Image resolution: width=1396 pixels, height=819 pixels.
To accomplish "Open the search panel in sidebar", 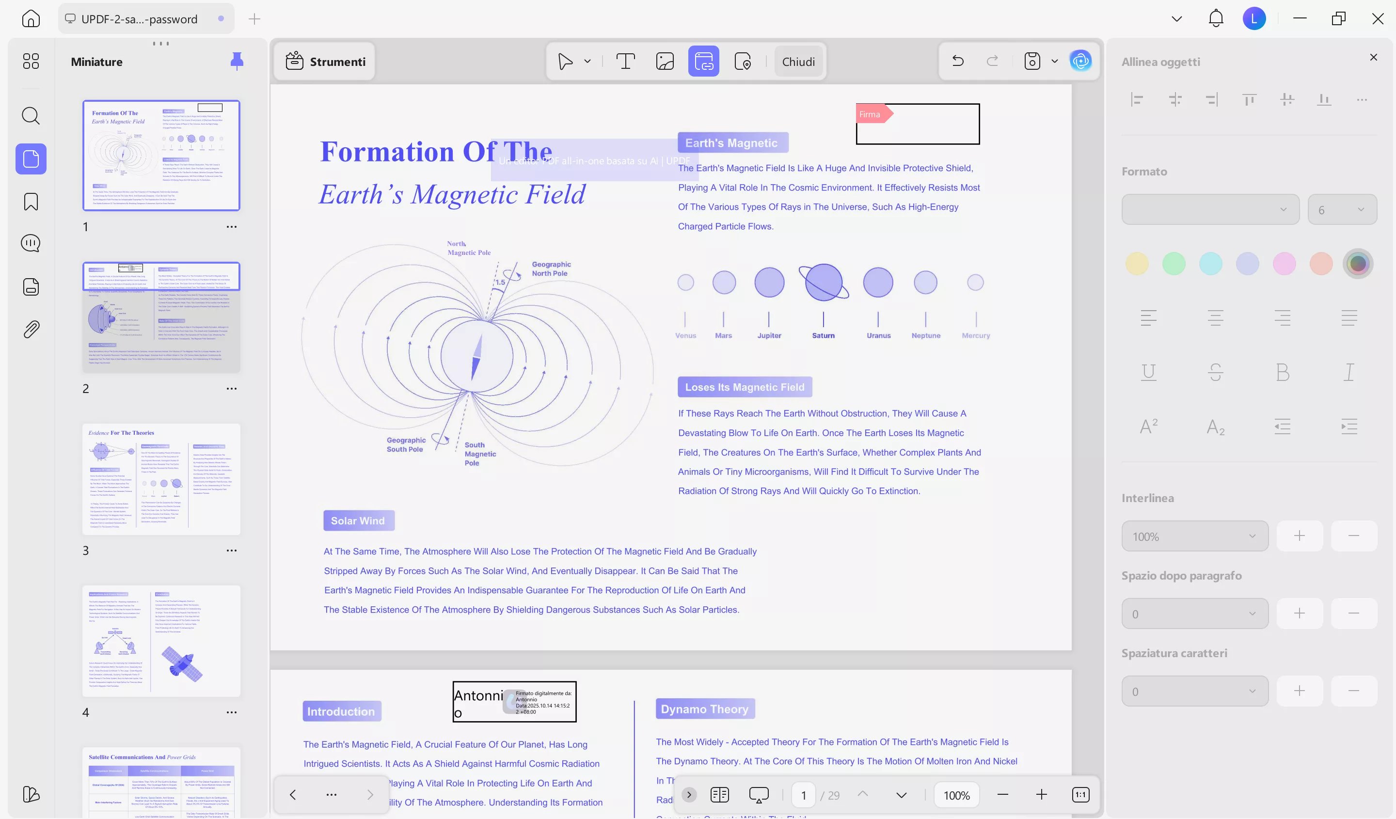I will [x=31, y=116].
